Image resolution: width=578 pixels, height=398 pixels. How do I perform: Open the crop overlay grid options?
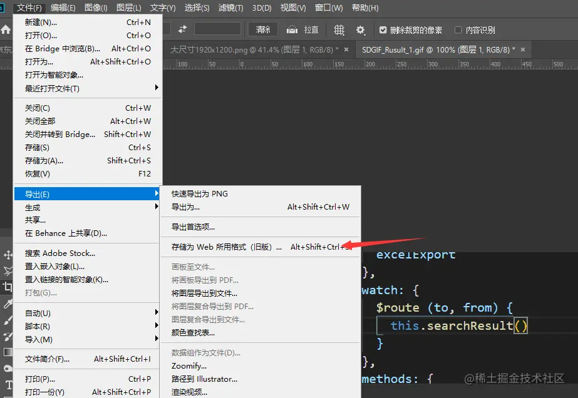tap(339, 30)
